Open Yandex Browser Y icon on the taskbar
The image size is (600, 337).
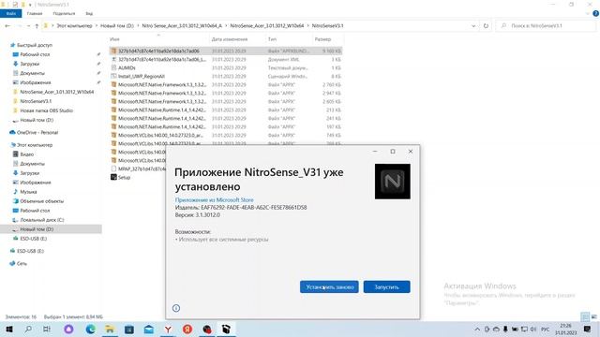click(168, 330)
